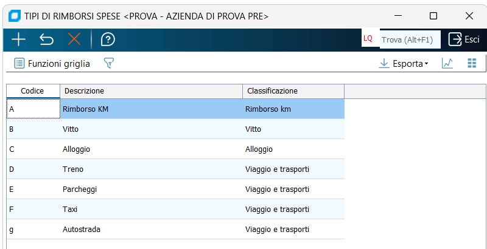Click the filter funnel icon
Screen dimensions: 487x249
point(109,63)
